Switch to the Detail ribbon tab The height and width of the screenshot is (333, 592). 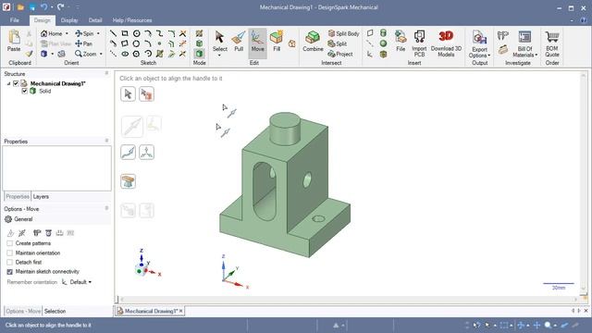95,20
